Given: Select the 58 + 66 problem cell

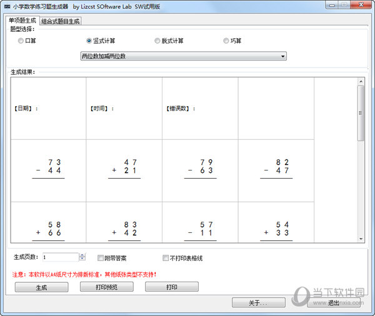Looking at the screenshot, I should [x=48, y=222].
